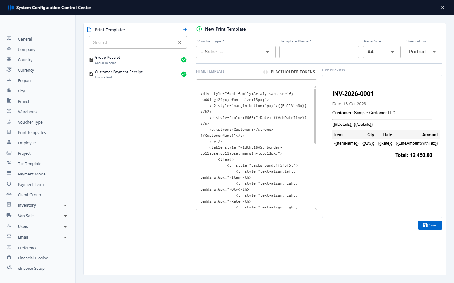Click the Users icon in sidebar

point(9,226)
